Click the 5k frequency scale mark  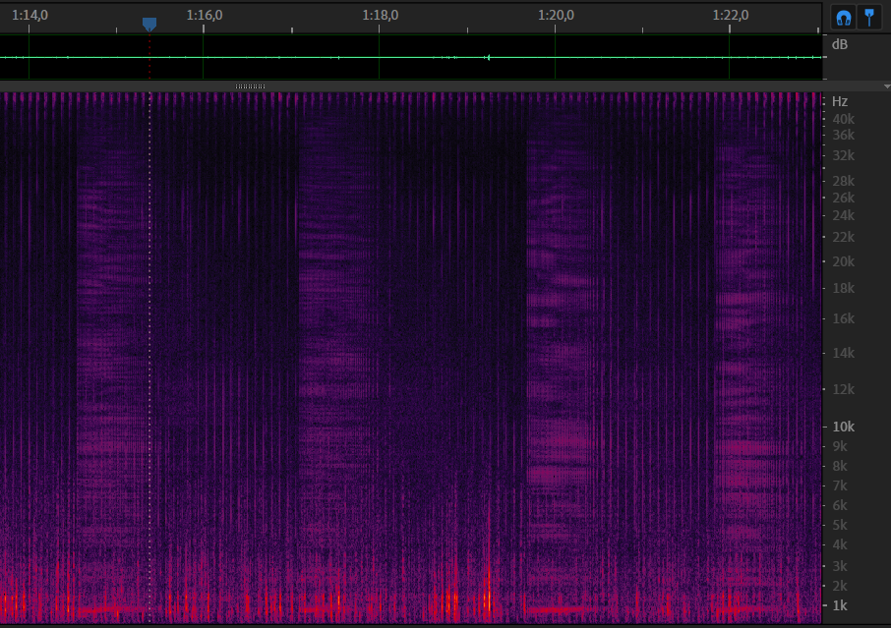[840, 525]
